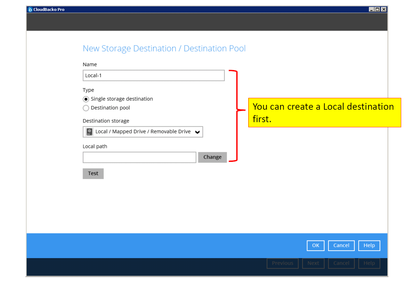Open Help from the blue footer bar

coord(369,245)
